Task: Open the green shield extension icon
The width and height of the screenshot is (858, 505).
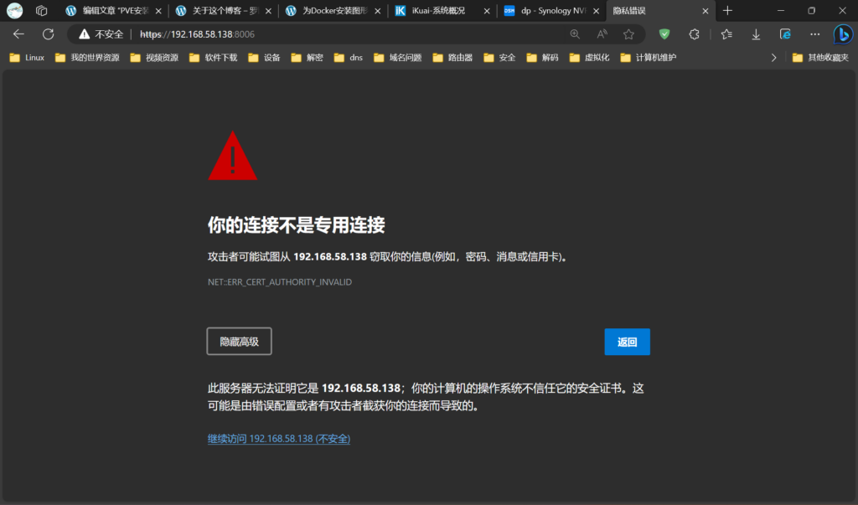Action: [664, 34]
